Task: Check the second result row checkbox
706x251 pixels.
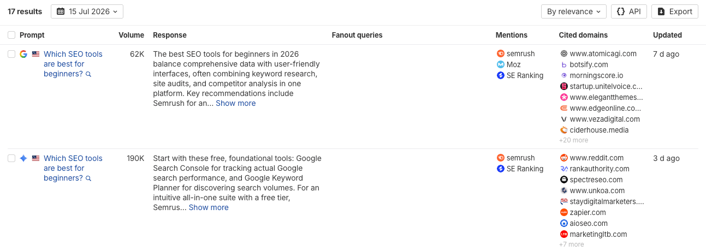Action: (x=11, y=158)
